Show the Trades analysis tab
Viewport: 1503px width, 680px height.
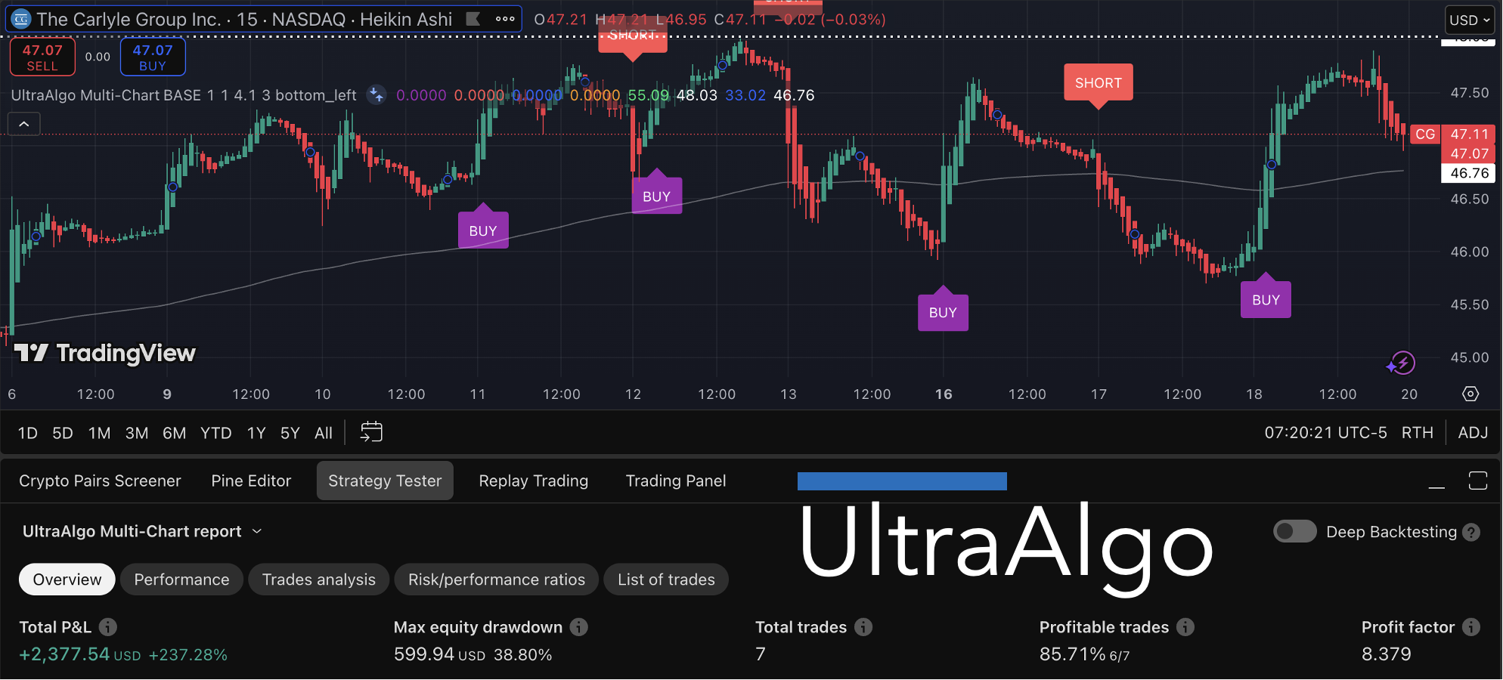click(319, 580)
